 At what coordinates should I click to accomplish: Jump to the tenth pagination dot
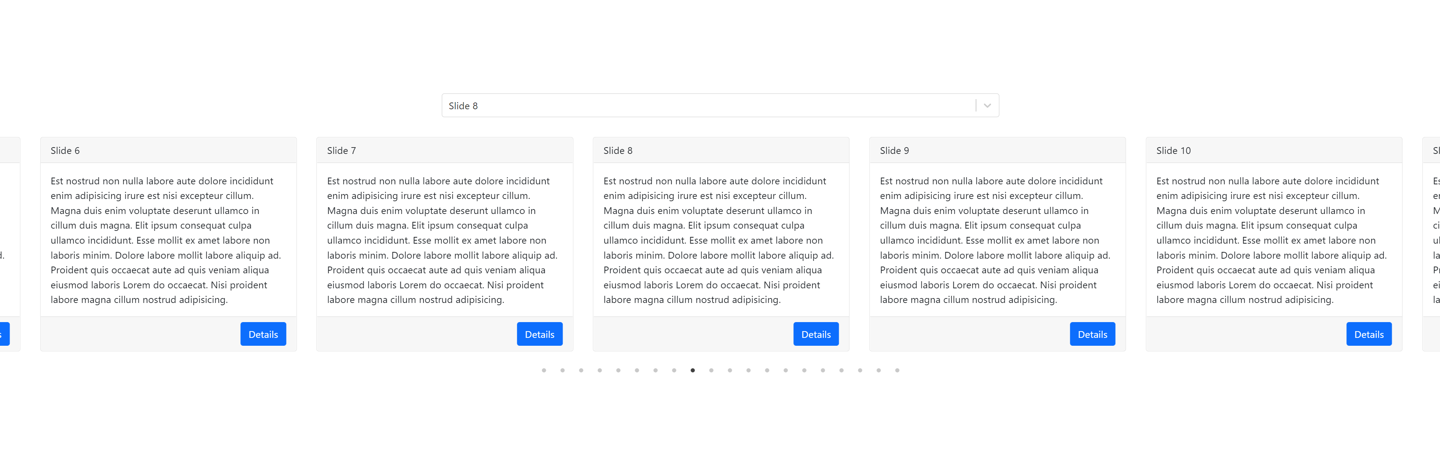tap(711, 370)
